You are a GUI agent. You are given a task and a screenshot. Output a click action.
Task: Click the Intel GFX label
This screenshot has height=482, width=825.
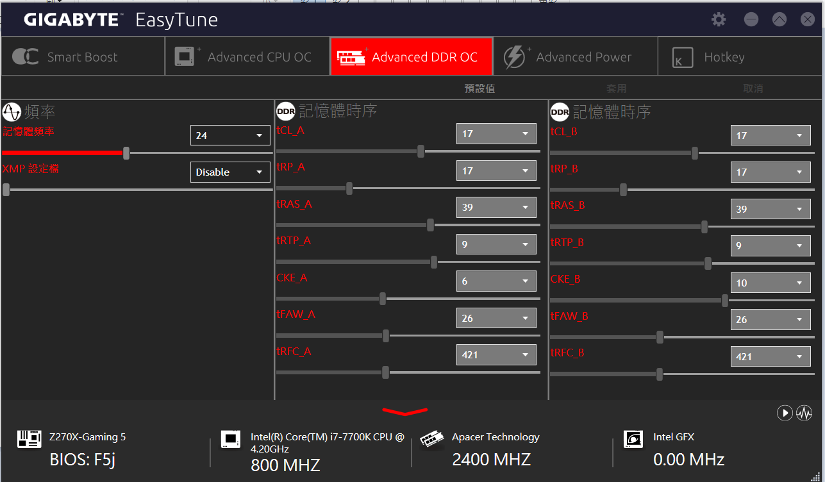[x=674, y=437]
